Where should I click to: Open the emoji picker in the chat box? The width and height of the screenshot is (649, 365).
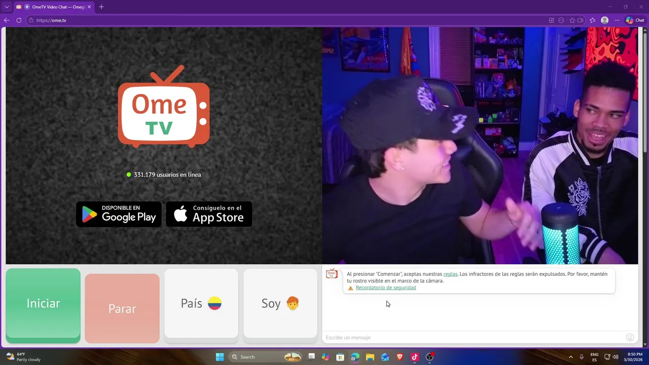pos(630,337)
